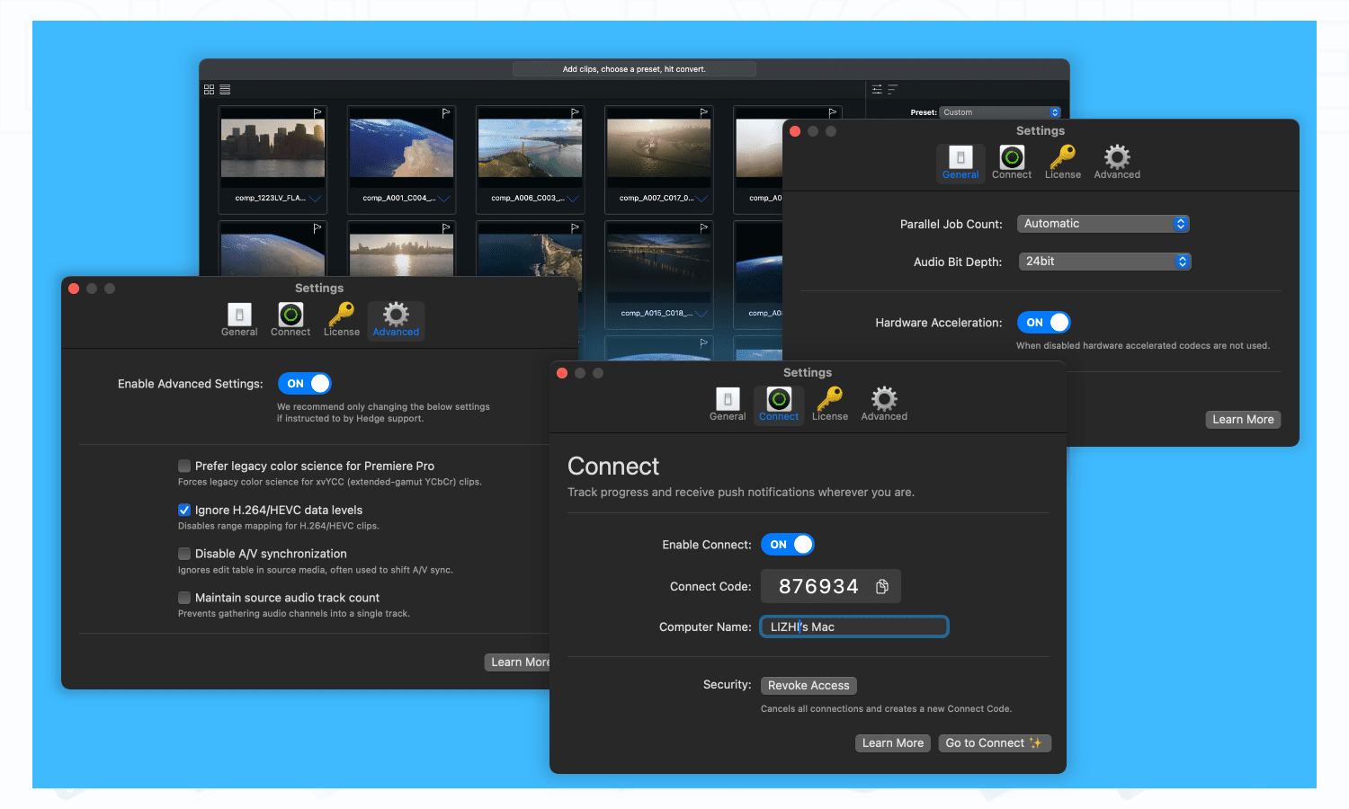Switch to list view of clips

(x=224, y=89)
